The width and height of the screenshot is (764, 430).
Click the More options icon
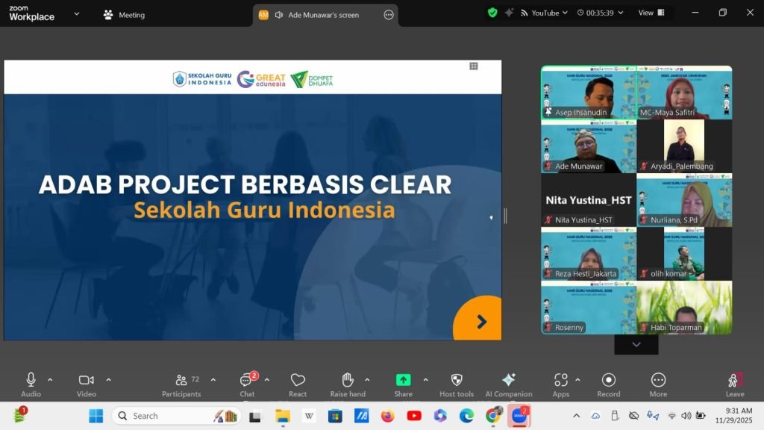coord(658,381)
